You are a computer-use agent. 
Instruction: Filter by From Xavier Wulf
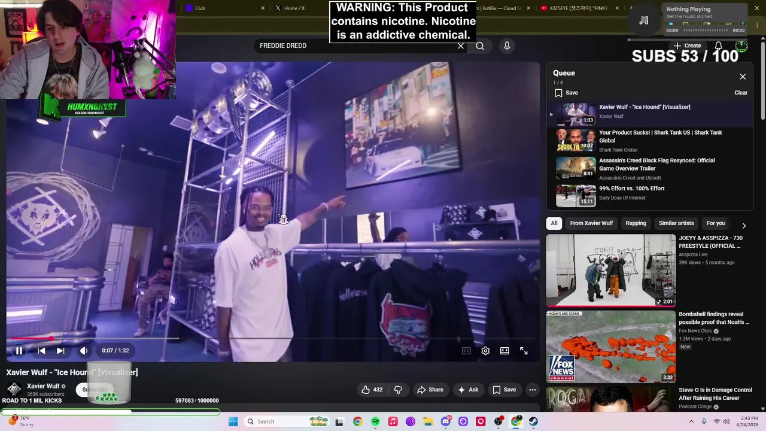coord(591,223)
